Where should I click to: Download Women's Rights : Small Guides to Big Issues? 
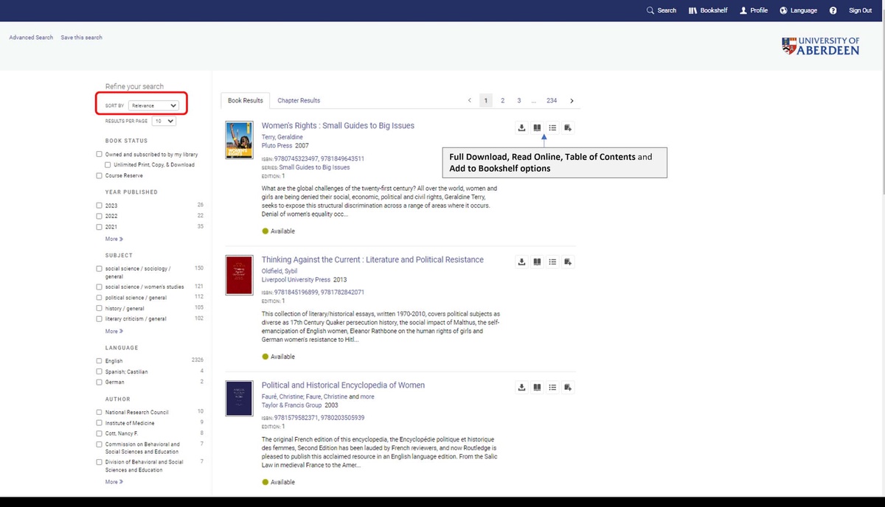pos(521,127)
